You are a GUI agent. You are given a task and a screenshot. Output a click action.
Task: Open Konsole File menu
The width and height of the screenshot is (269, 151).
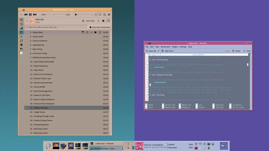[147, 47]
